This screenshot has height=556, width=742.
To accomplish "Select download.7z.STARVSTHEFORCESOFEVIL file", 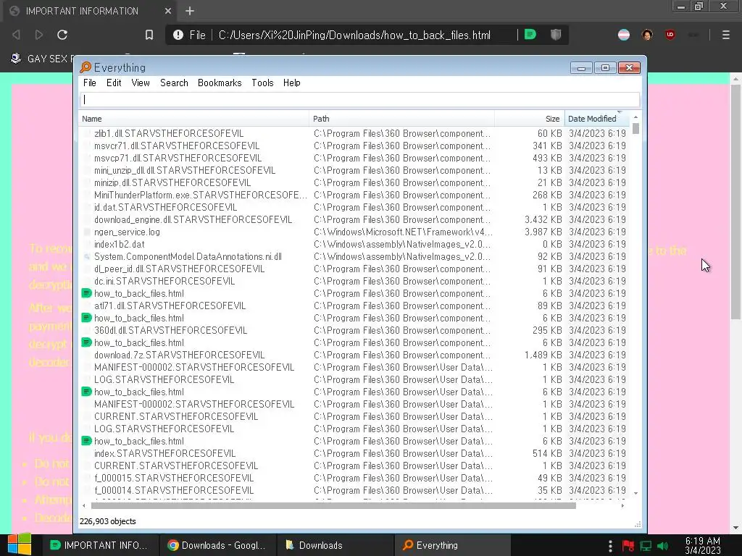I will (x=180, y=355).
